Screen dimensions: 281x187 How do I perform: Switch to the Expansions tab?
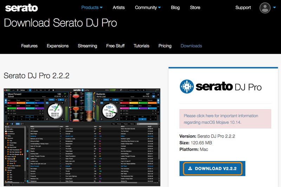coord(58,46)
